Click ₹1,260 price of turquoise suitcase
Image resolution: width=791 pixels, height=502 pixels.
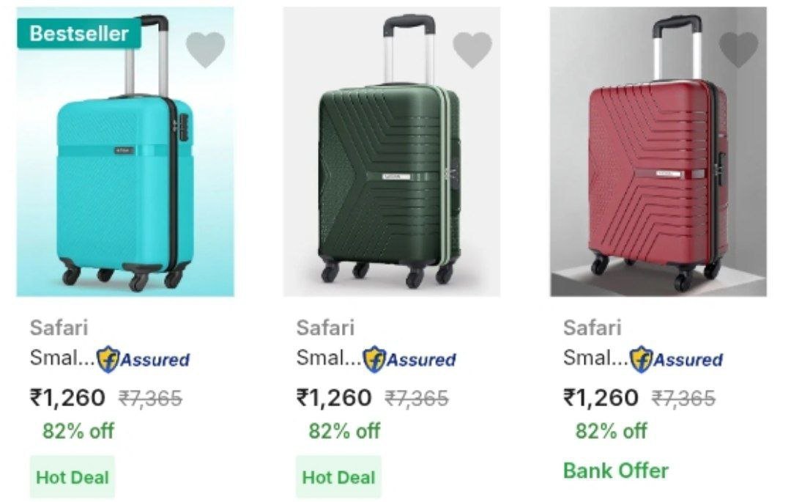point(67,398)
